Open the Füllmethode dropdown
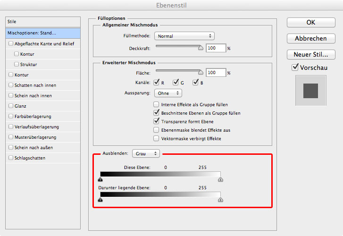Image resolution: width=343 pixels, height=236 pixels. 185,36
